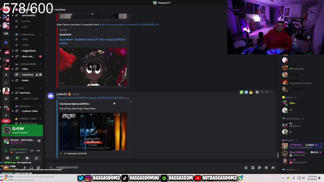Open the sticker picker

pyautogui.click(x=259, y=168)
